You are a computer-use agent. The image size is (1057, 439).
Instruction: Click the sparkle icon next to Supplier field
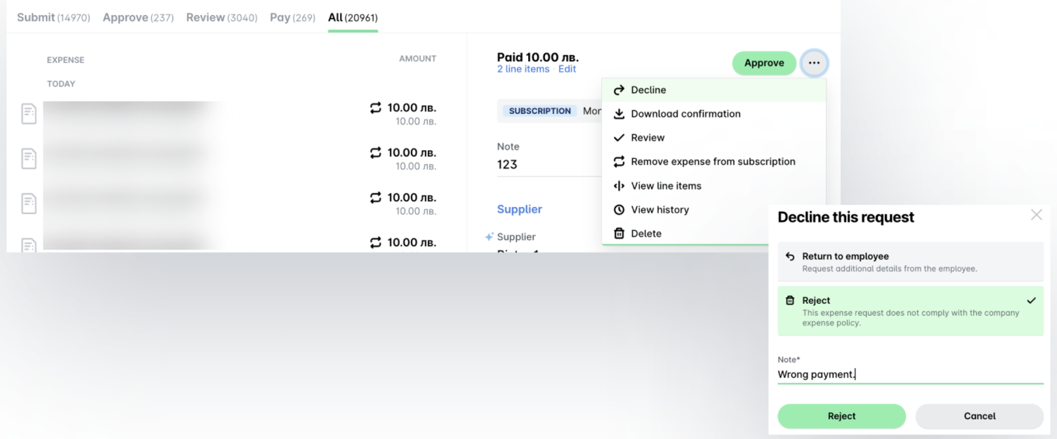pyautogui.click(x=489, y=237)
